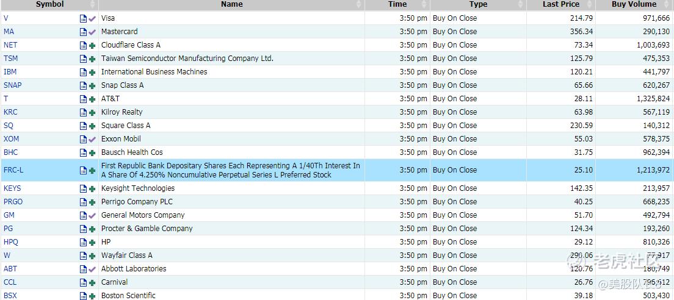
Task: Click the green plus icon for IBM
Action: [x=92, y=72]
